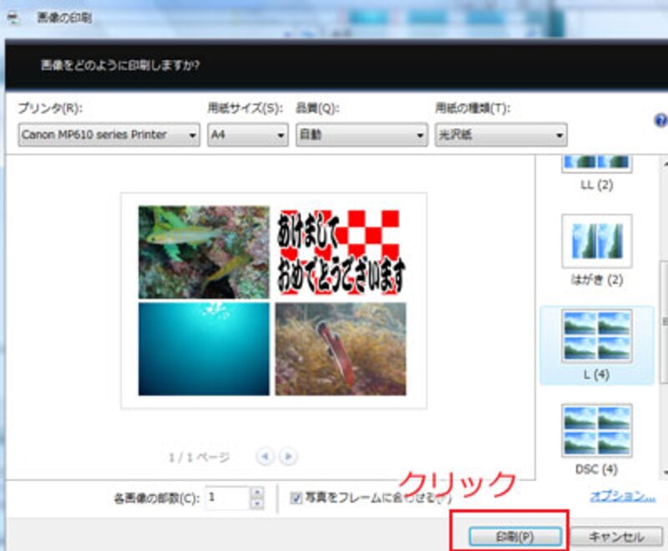This screenshot has width=668, height=551.
Task: Click the layout list vertical scrollbar
Action: tap(664, 317)
